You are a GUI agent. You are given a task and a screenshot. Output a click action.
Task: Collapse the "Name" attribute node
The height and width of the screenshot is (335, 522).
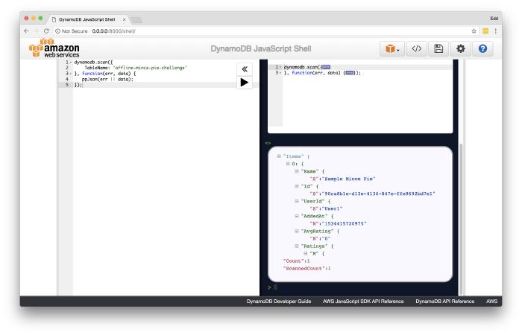click(297, 171)
